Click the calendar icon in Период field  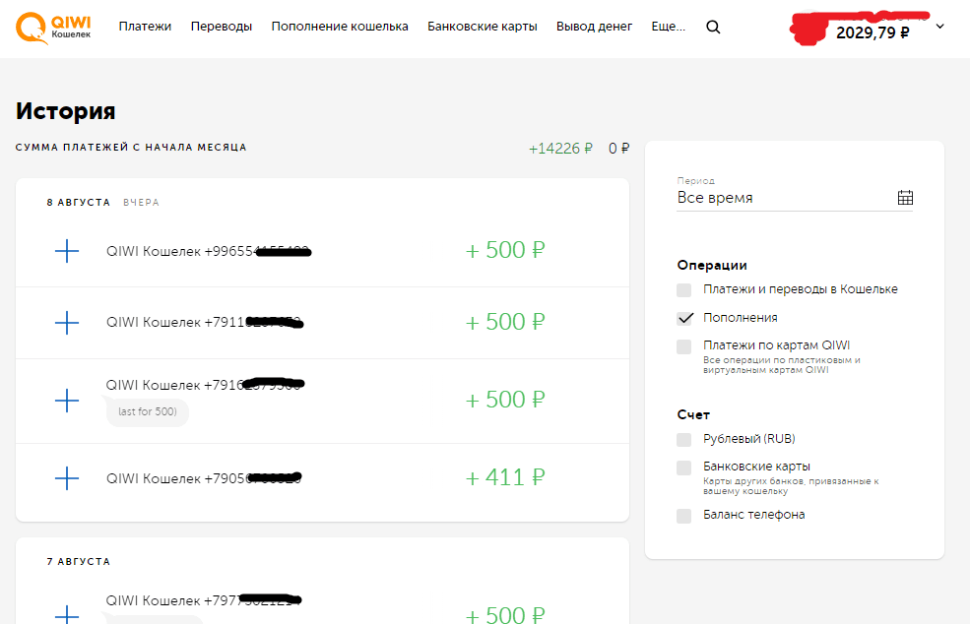905,198
